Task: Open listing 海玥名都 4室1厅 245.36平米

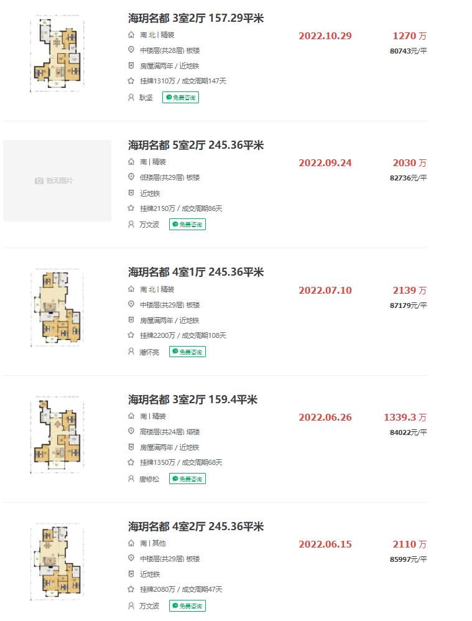Action: click(x=196, y=272)
